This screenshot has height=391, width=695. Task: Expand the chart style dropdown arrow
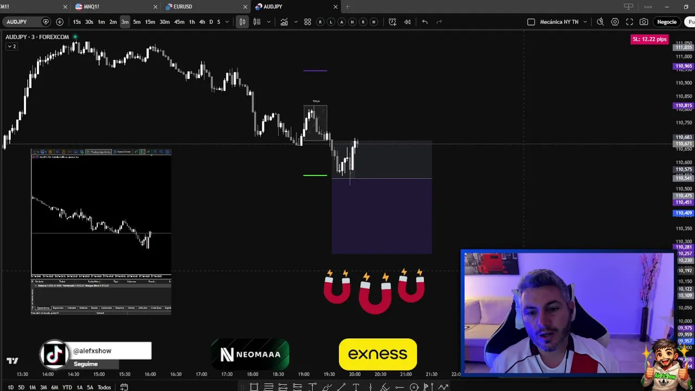tap(268, 22)
